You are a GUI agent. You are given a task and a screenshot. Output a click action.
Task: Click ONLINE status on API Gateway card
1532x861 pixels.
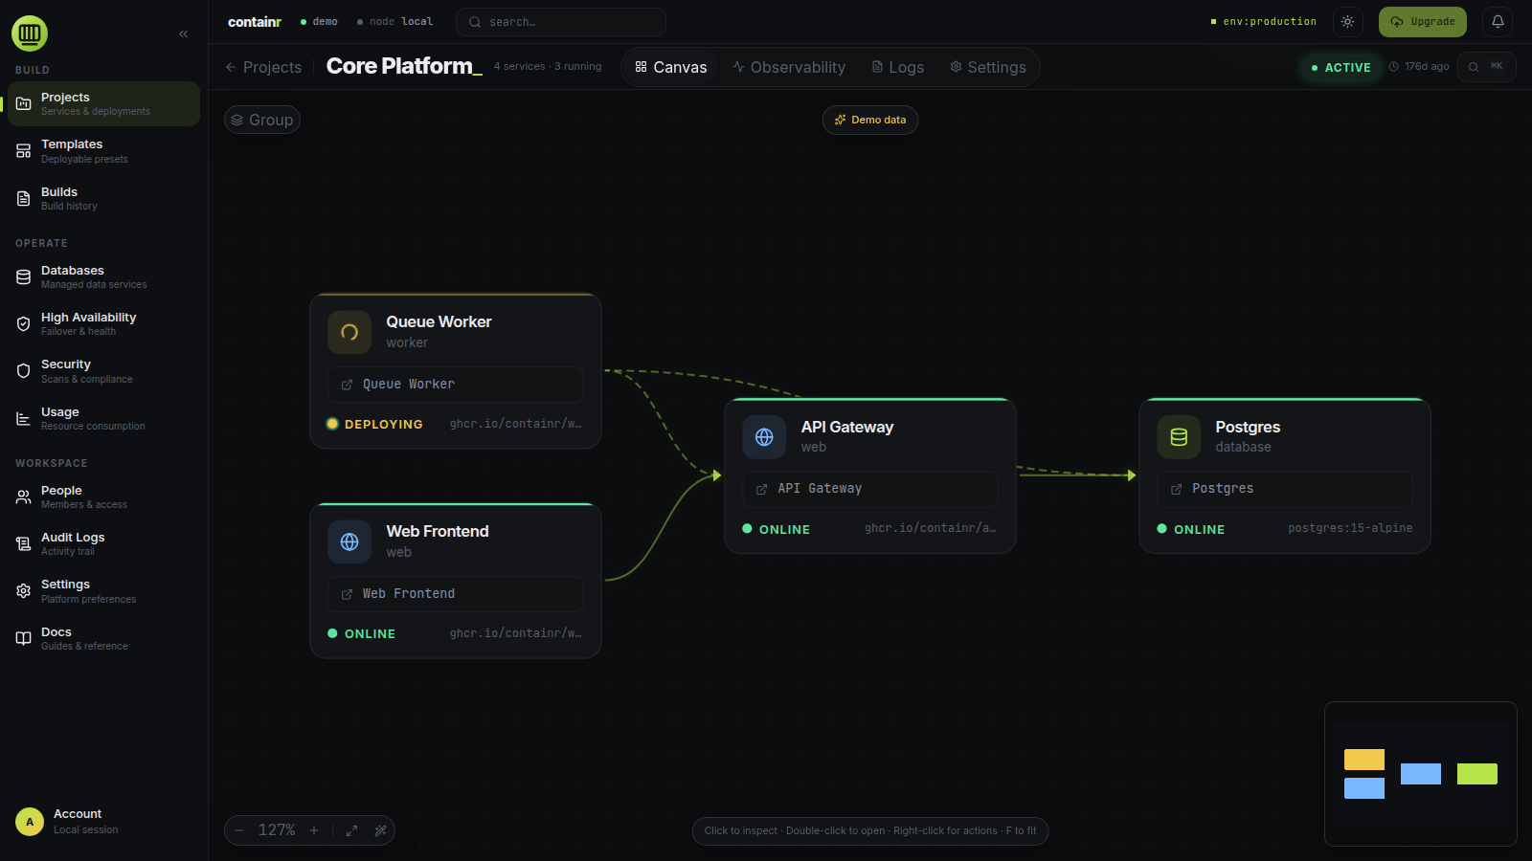point(777,529)
